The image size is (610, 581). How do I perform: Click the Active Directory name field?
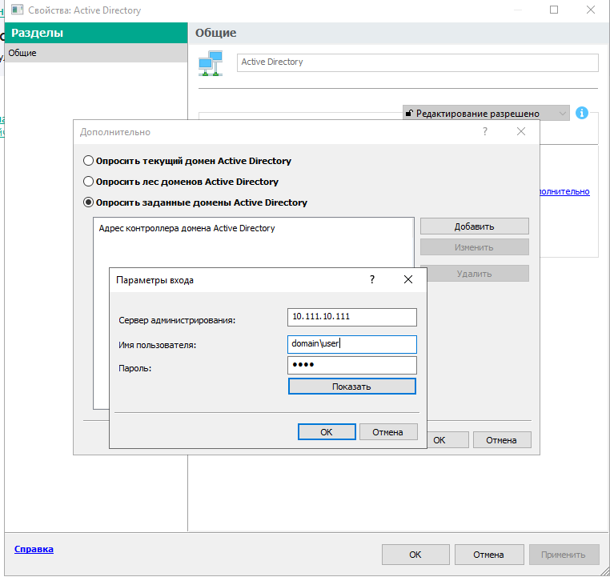tap(417, 62)
